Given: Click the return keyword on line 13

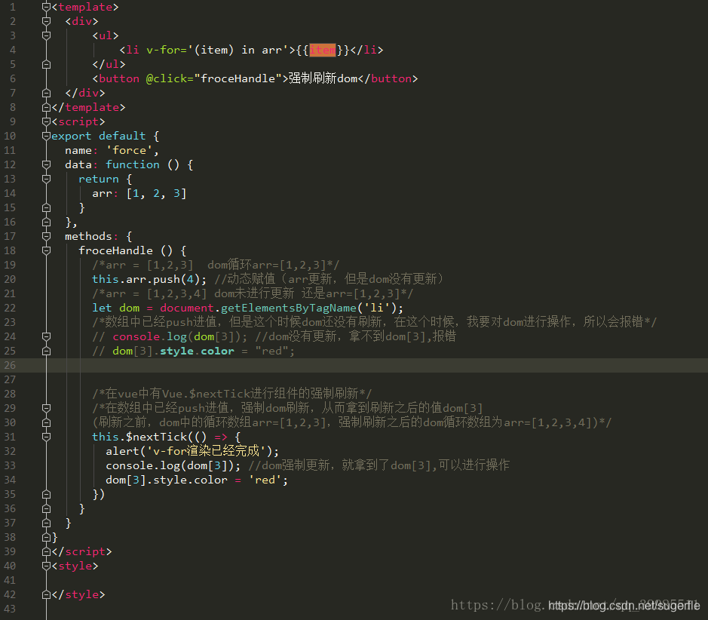Looking at the screenshot, I should point(99,179).
